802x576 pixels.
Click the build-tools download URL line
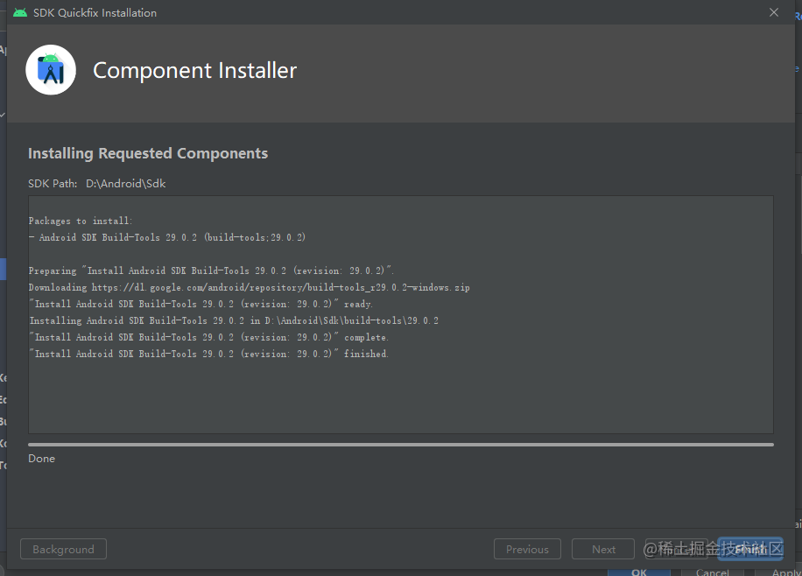pyautogui.click(x=249, y=287)
